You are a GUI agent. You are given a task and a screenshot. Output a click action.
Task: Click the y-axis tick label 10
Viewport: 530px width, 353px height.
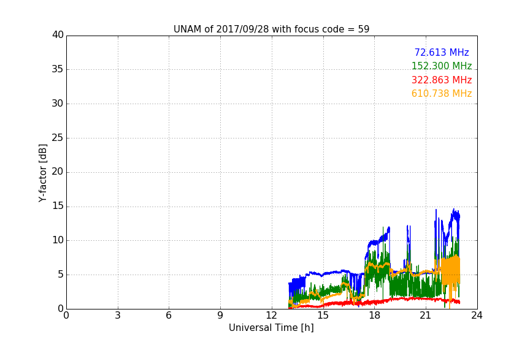pos(58,240)
